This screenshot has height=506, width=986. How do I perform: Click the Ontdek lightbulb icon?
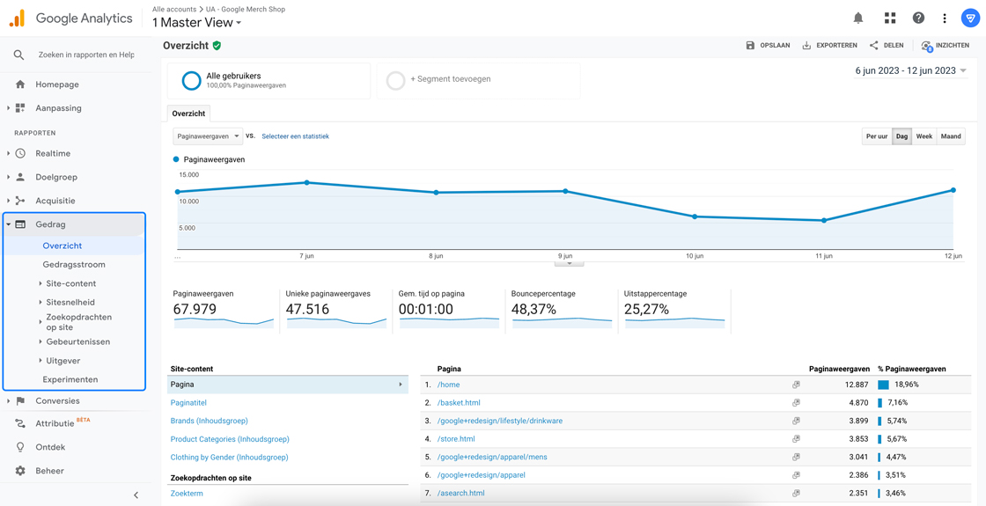click(20, 447)
